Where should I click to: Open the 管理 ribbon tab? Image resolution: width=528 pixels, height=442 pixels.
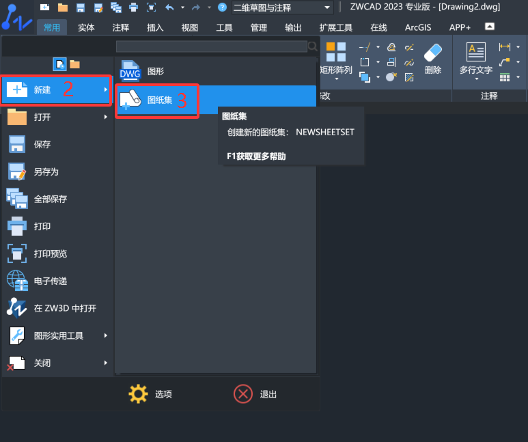tap(259, 27)
